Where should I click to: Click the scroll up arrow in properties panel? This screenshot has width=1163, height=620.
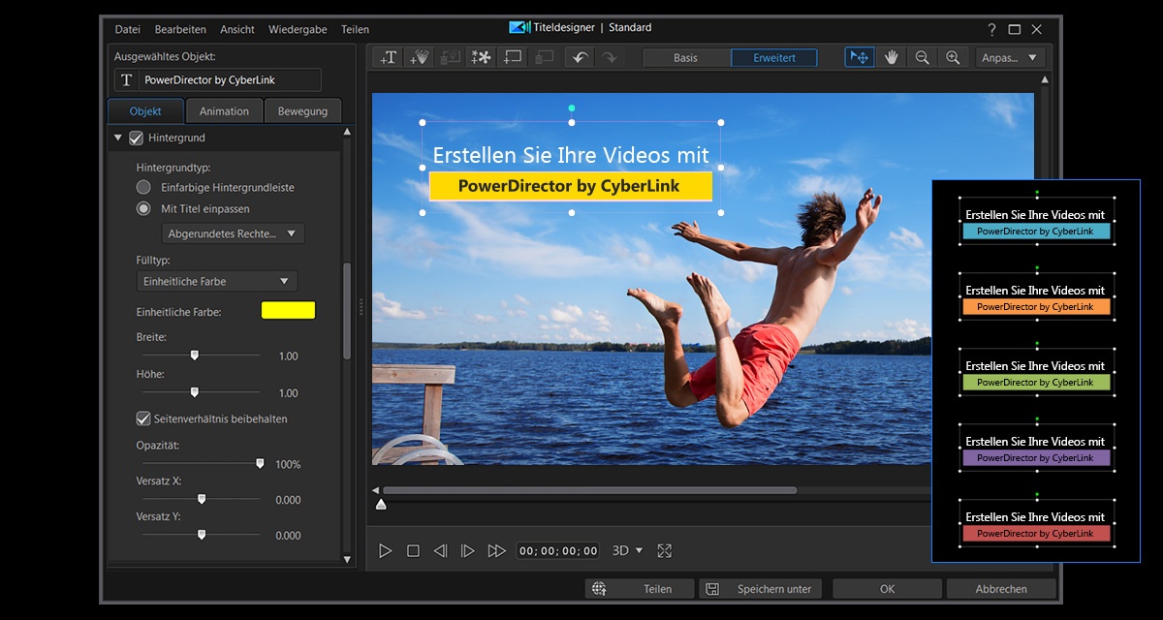348,134
